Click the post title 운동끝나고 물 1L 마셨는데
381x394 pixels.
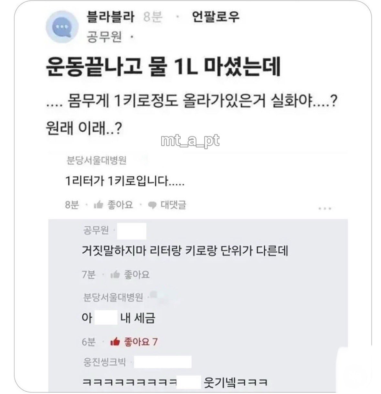click(163, 67)
